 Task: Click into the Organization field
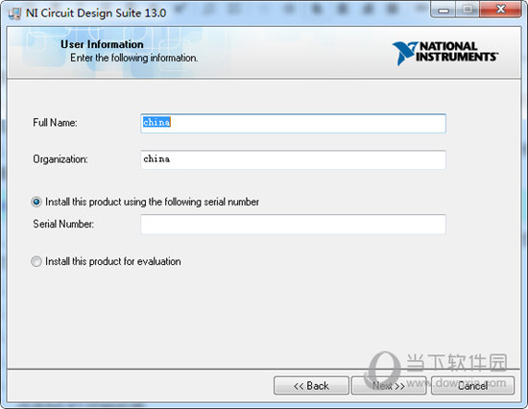coord(293,159)
